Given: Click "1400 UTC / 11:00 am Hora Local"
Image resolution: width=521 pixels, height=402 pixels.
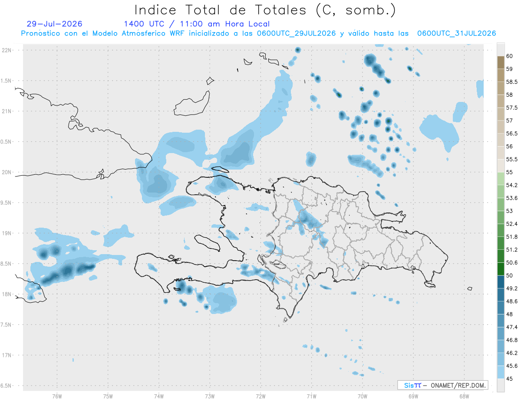Looking at the screenshot, I should click(197, 24).
